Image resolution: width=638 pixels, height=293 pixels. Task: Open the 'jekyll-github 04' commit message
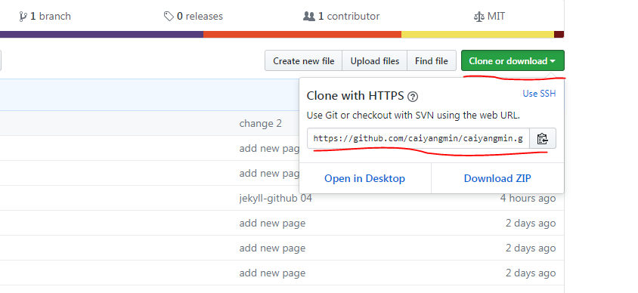275,199
